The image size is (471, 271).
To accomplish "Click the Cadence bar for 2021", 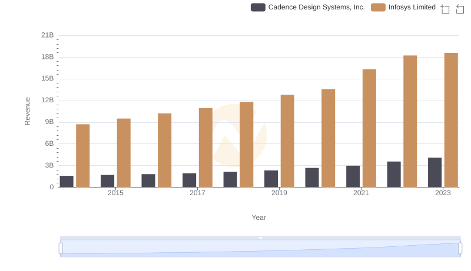I will [x=353, y=176].
